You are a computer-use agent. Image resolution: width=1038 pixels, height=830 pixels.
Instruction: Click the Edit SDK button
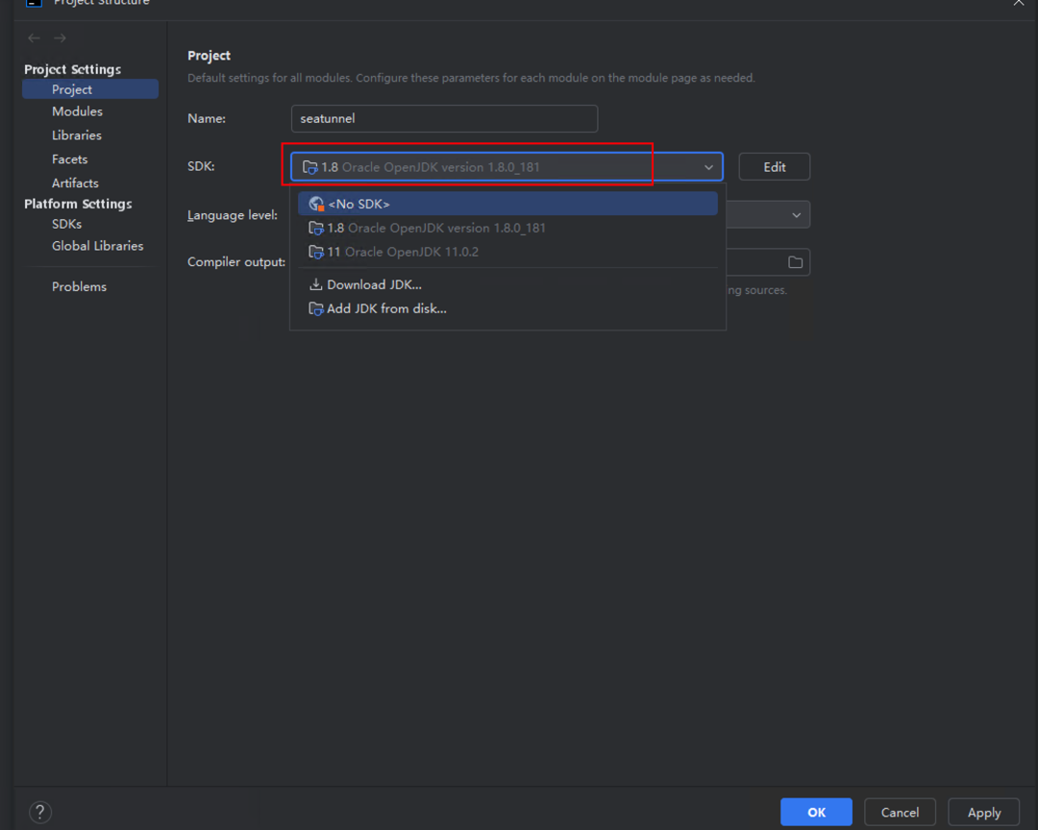point(774,167)
